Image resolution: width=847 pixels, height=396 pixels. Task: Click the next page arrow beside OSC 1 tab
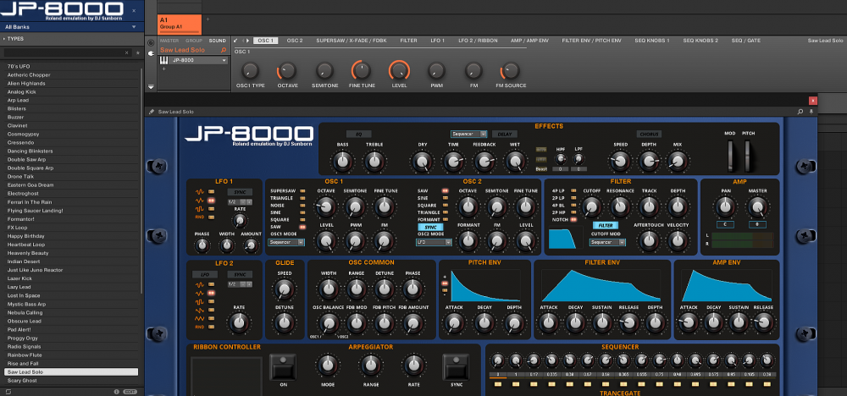(x=247, y=41)
